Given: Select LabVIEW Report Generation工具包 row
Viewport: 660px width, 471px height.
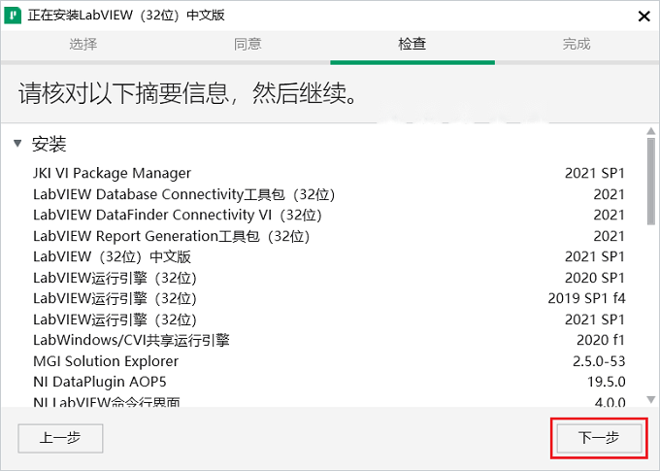Looking at the screenshot, I should coord(329,236).
